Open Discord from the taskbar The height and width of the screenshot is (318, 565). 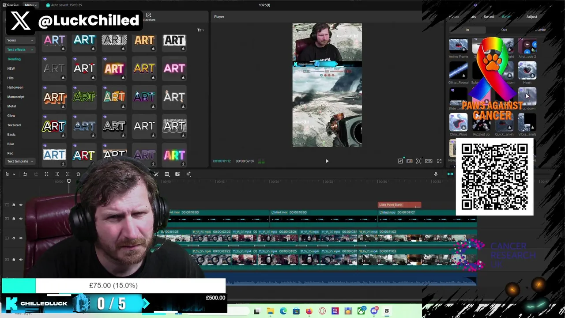374,311
